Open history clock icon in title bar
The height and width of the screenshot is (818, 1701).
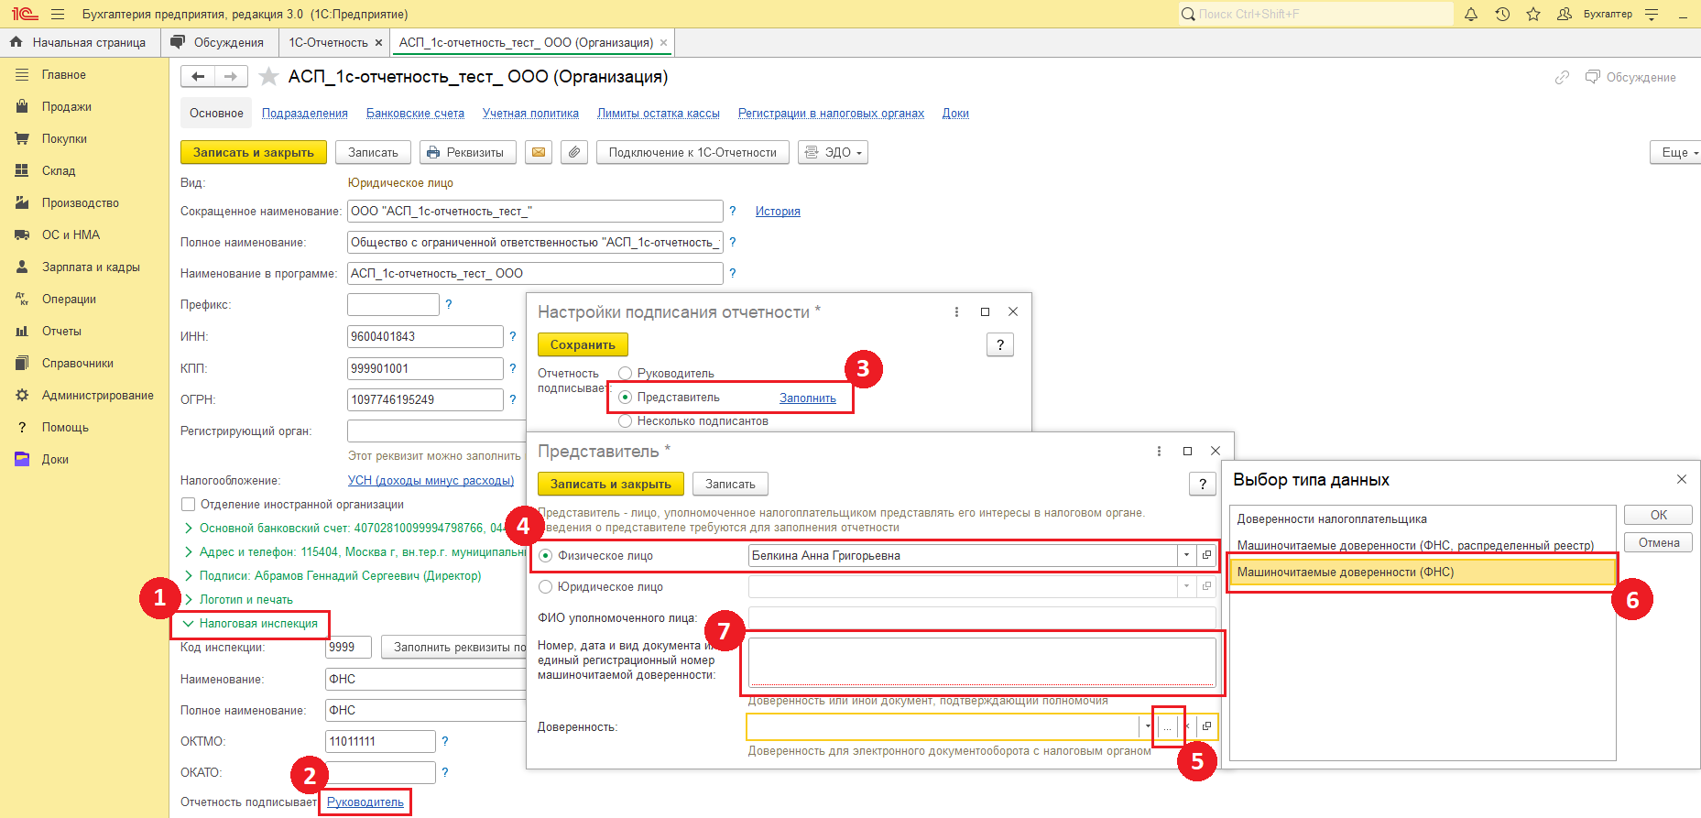[x=1502, y=14]
